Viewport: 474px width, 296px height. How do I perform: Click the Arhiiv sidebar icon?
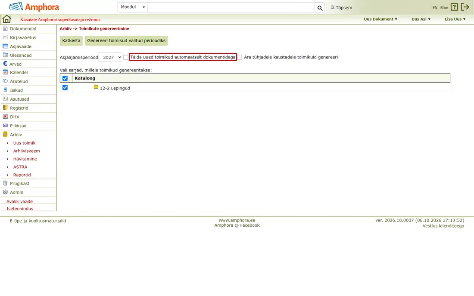coord(5,134)
